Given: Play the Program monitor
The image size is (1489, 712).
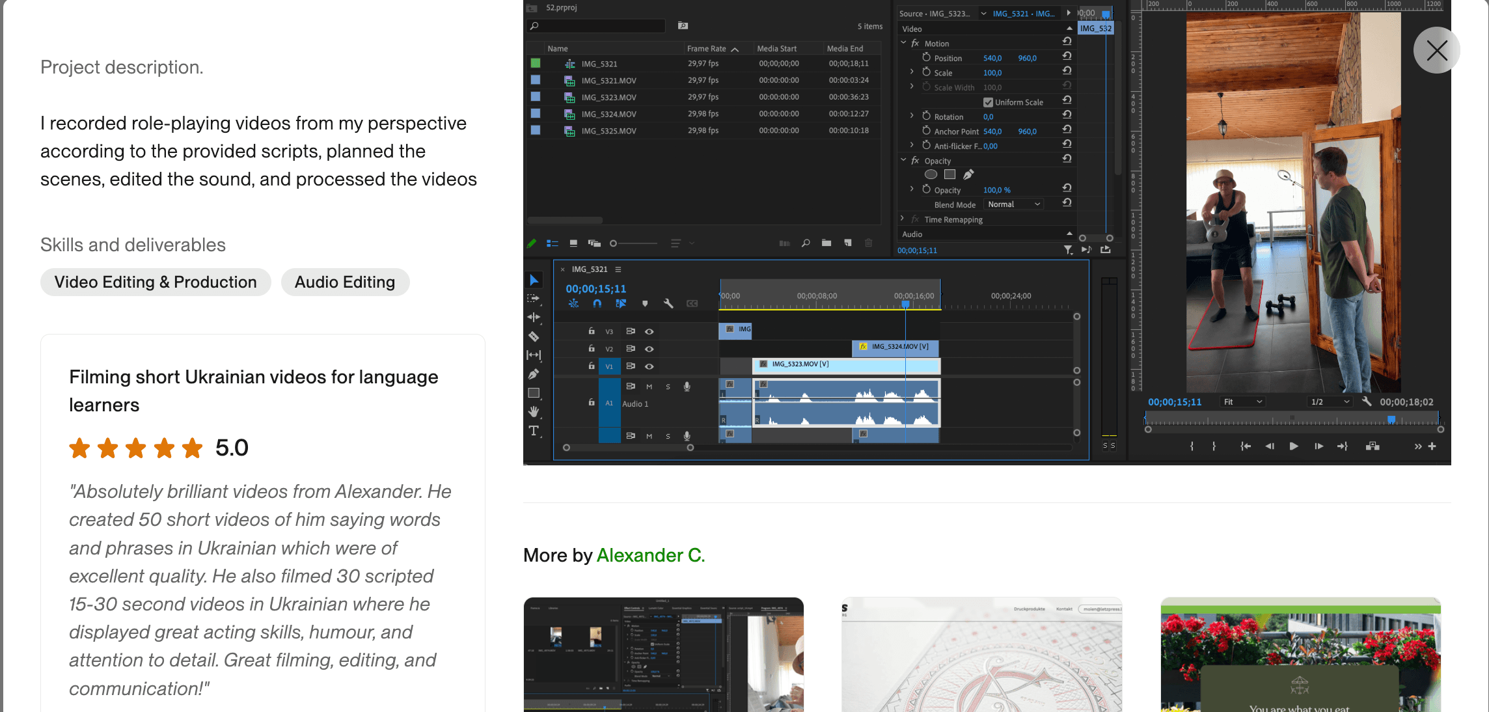Looking at the screenshot, I should coord(1294,446).
